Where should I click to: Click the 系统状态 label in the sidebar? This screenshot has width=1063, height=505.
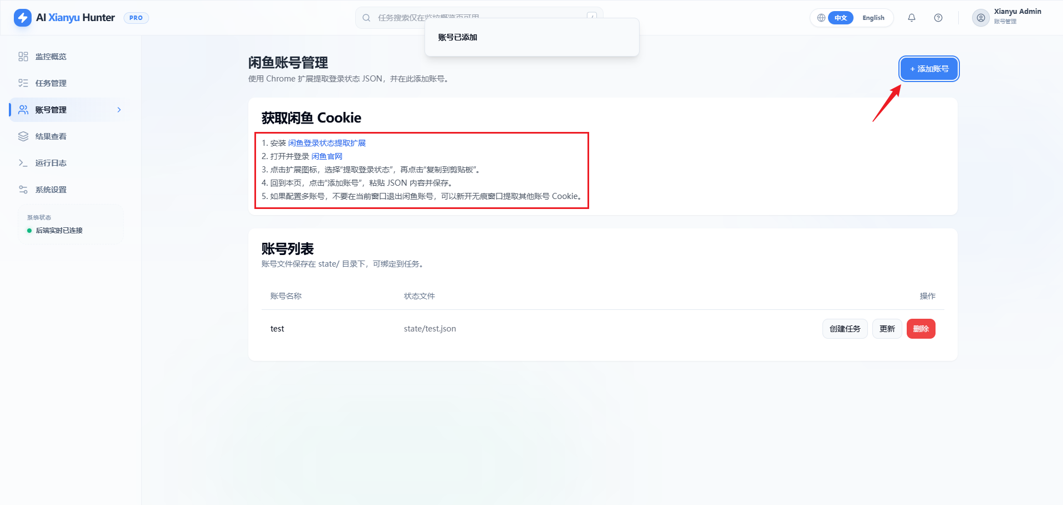click(x=39, y=217)
